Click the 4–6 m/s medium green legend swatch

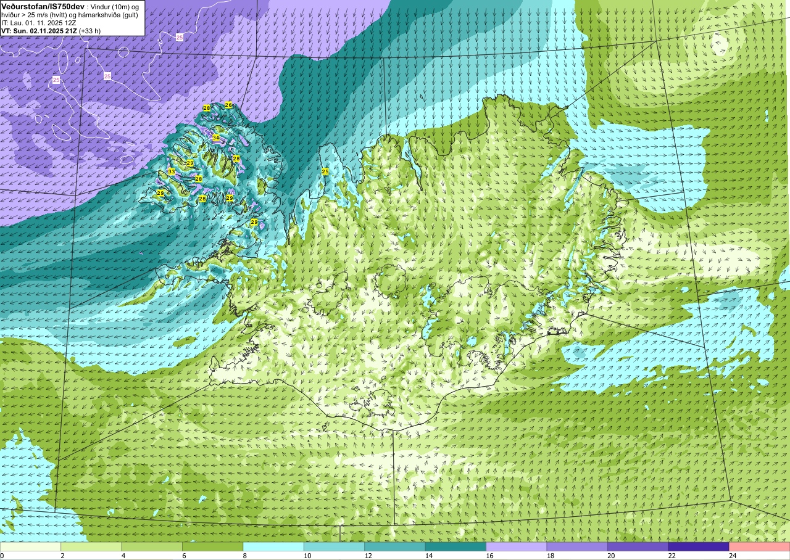click(x=152, y=546)
